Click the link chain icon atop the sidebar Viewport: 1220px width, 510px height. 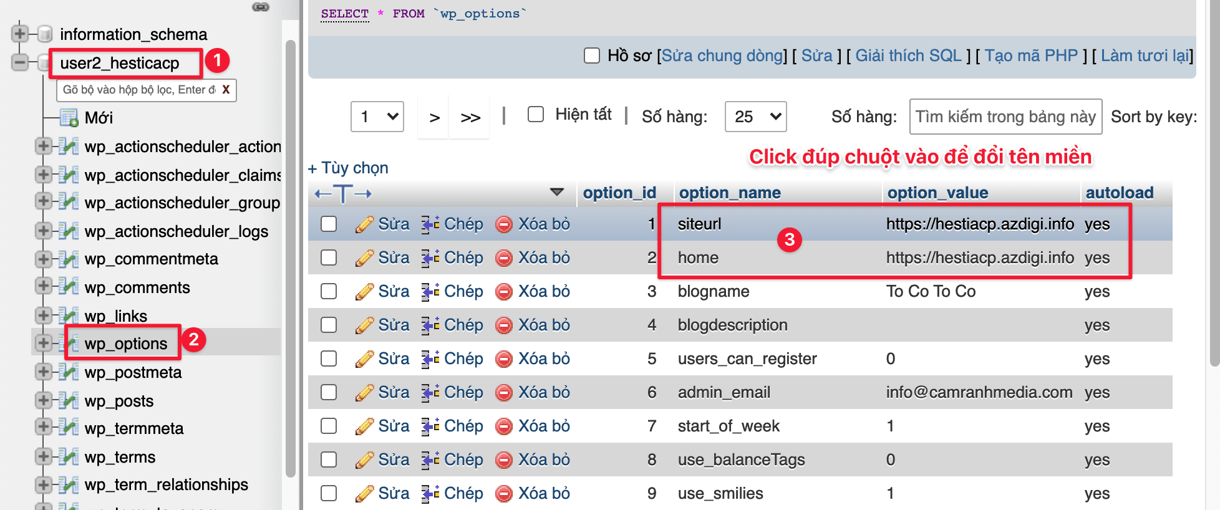coord(260,7)
